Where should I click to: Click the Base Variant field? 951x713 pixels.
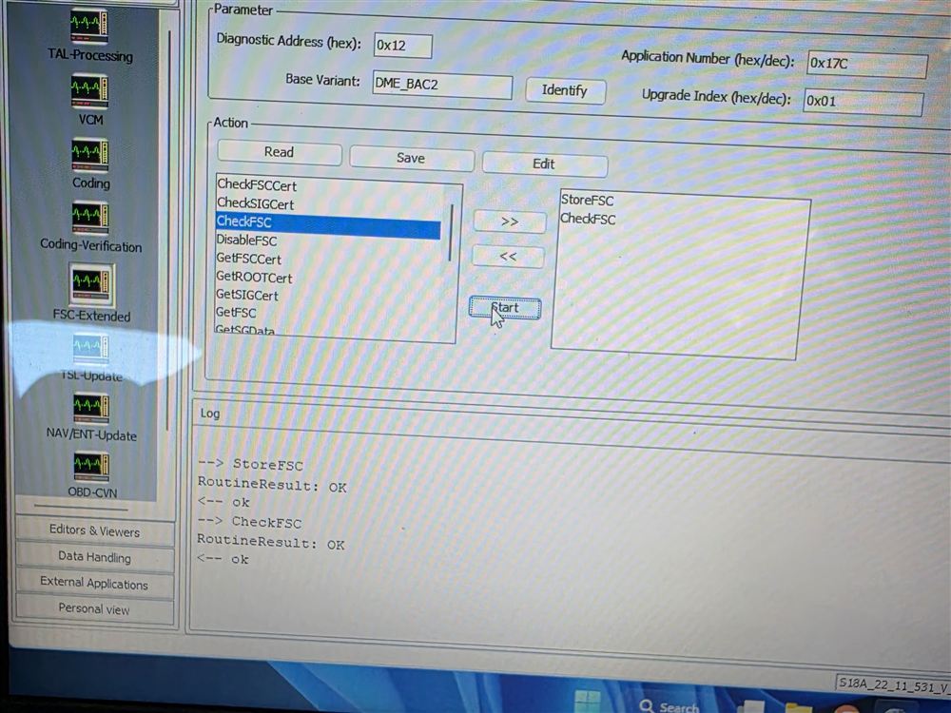[x=443, y=85]
